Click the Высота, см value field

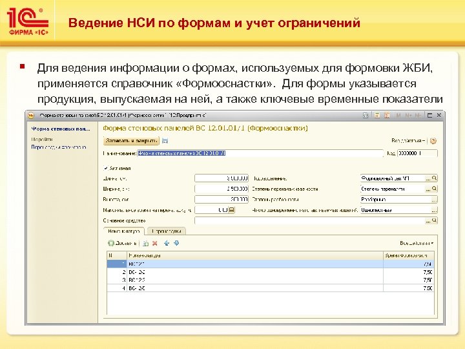tap(222, 200)
